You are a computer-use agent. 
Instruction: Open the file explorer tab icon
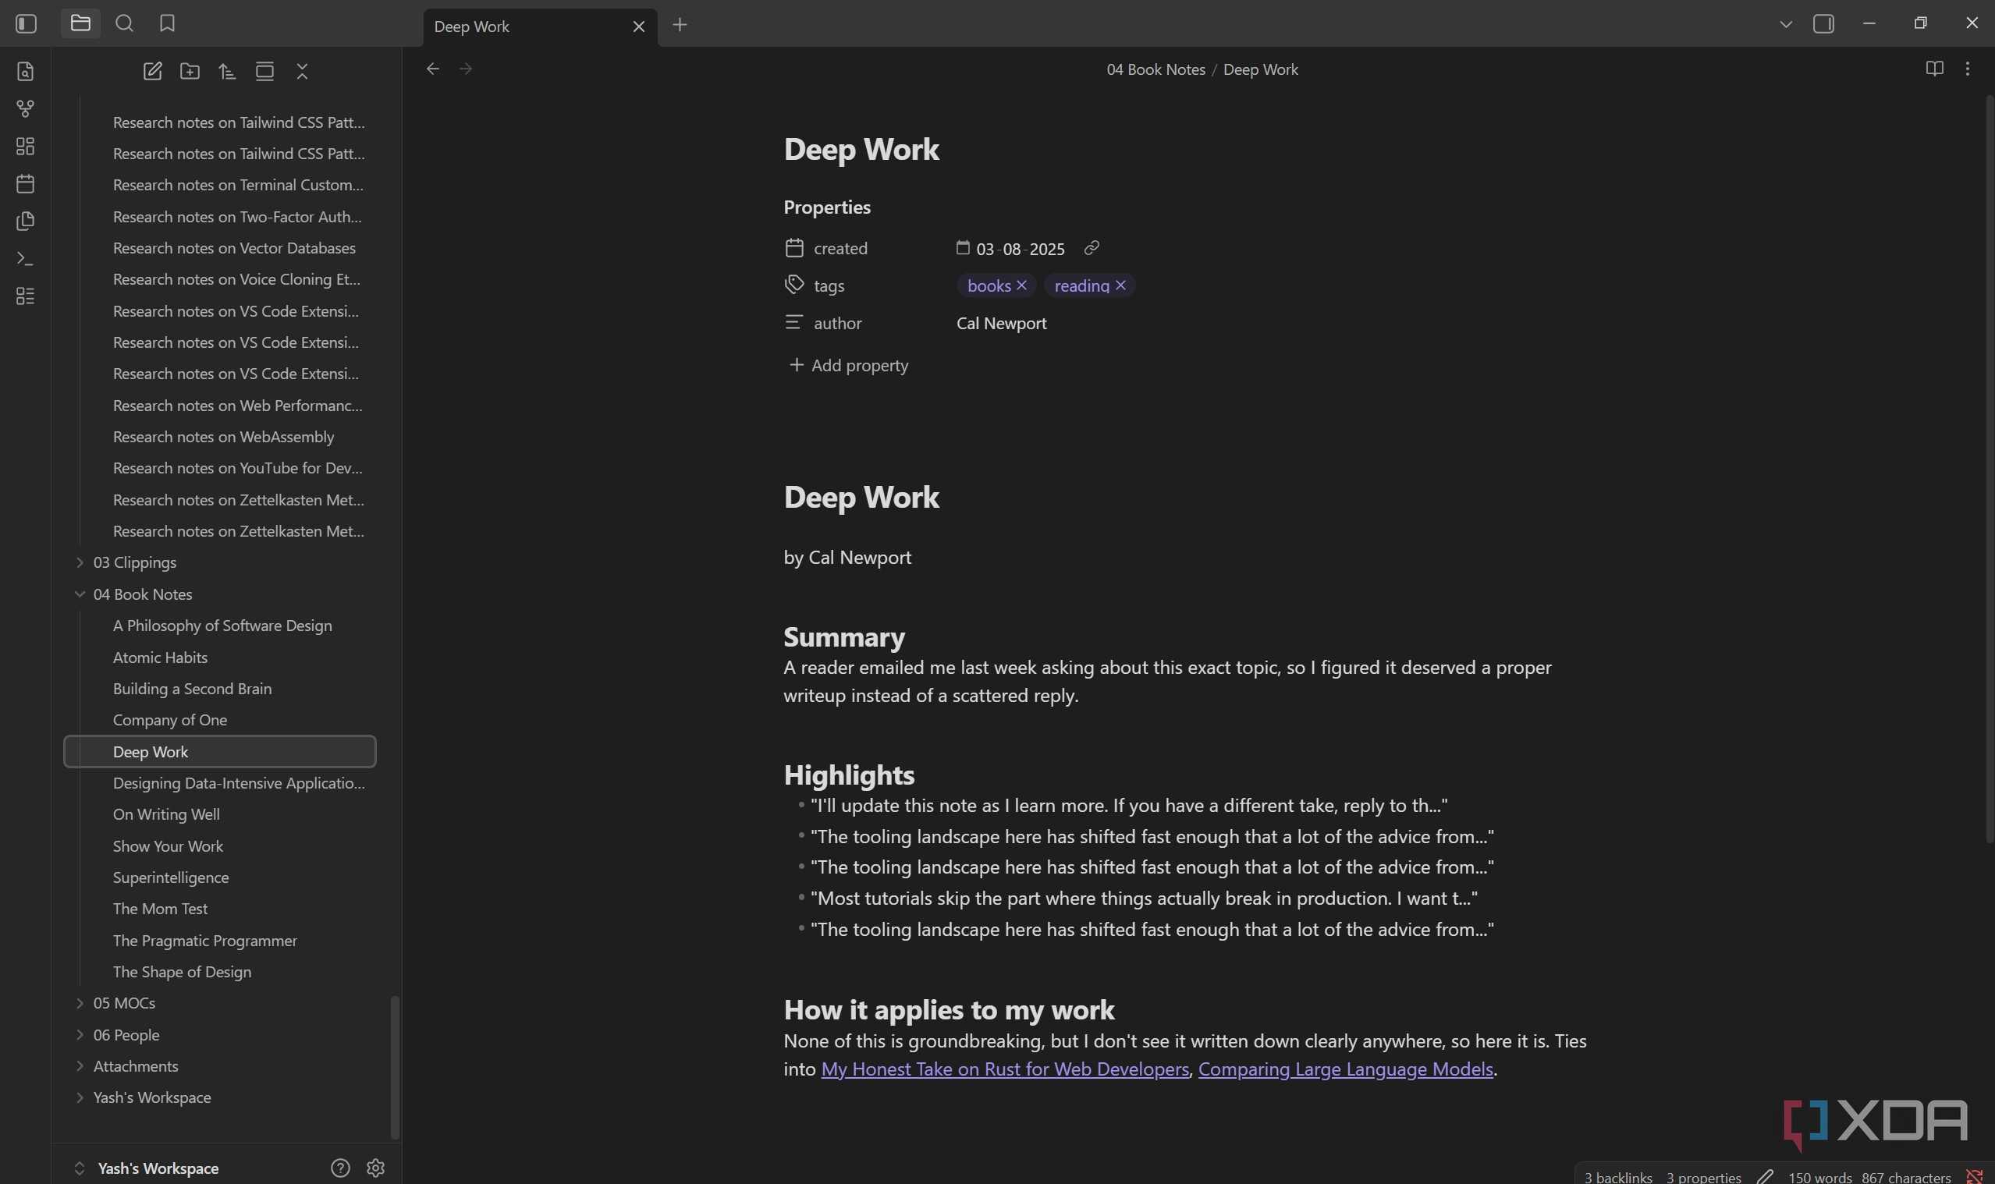point(80,23)
